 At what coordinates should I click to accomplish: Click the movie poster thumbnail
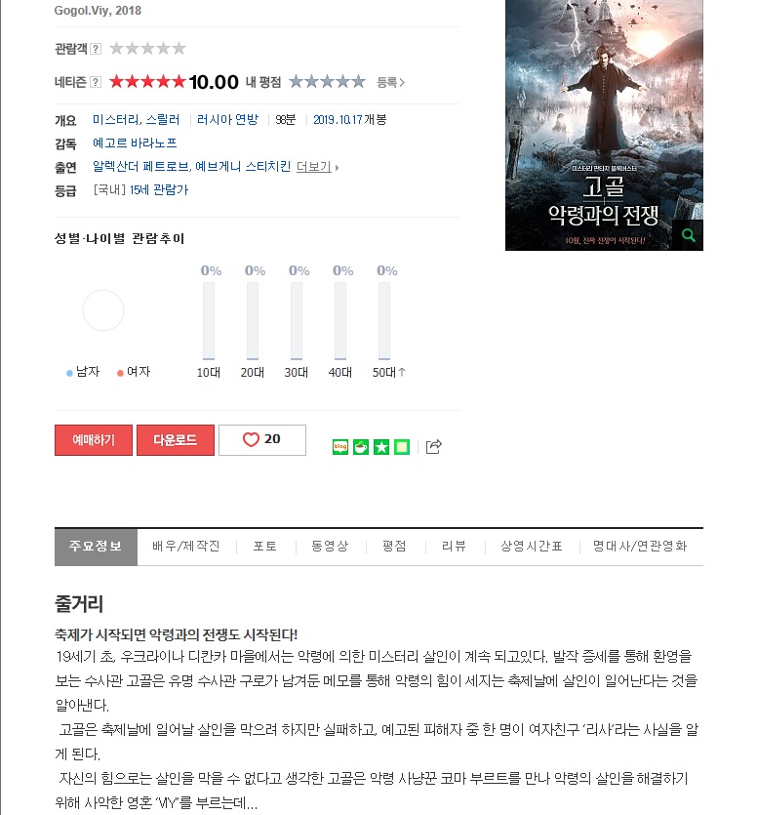point(604,125)
